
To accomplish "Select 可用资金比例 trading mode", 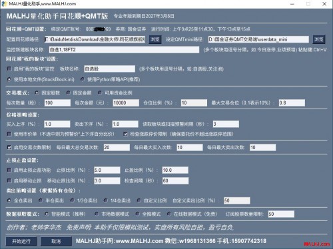I will tap(100, 93).
